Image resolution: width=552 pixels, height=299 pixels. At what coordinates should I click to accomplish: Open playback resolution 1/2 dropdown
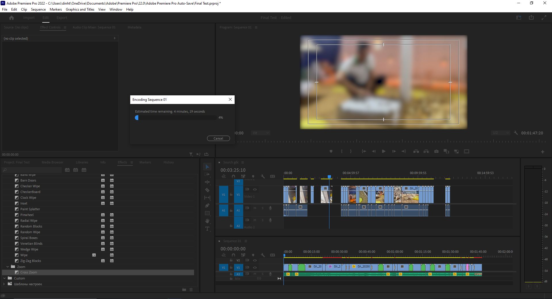click(x=501, y=133)
